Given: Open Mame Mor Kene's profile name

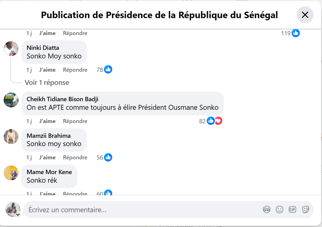Looking at the screenshot, I should [49, 172].
